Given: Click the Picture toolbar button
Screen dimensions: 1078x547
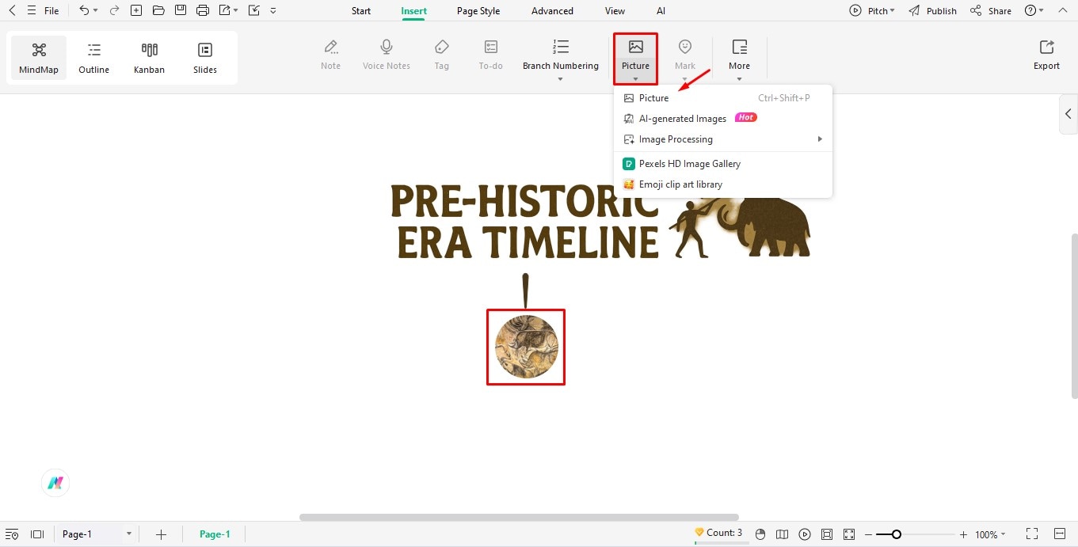Looking at the screenshot, I should point(635,59).
